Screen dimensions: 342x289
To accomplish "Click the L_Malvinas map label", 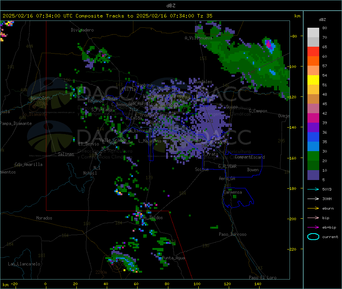I will click(150, 141).
